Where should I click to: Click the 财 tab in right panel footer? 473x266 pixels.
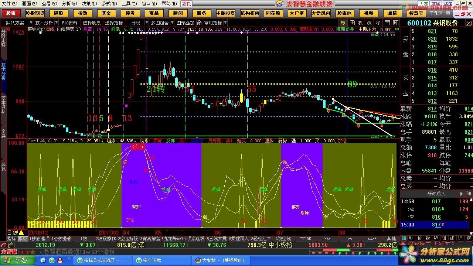click(x=412, y=238)
